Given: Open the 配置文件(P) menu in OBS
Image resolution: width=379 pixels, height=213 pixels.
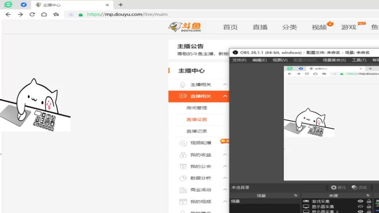Looking at the screenshot, I should pyautogui.click(x=305, y=60).
